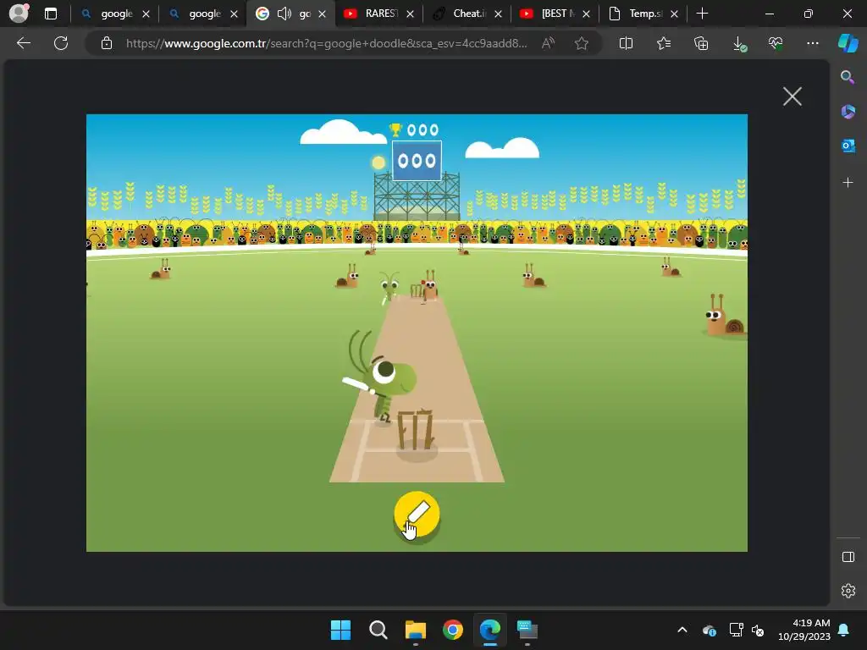The width and height of the screenshot is (867, 650).
Task: Open sidebar Search icon
Action: pyautogui.click(x=847, y=77)
